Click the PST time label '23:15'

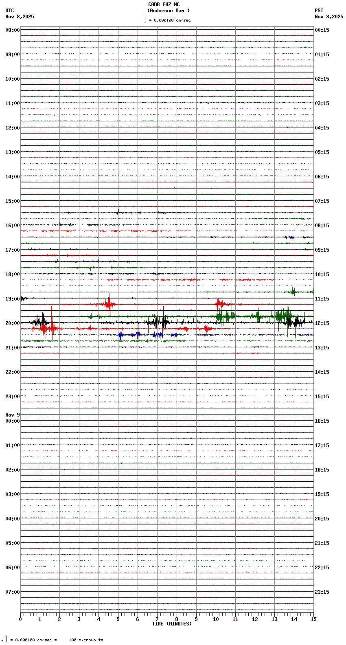point(322,592)
